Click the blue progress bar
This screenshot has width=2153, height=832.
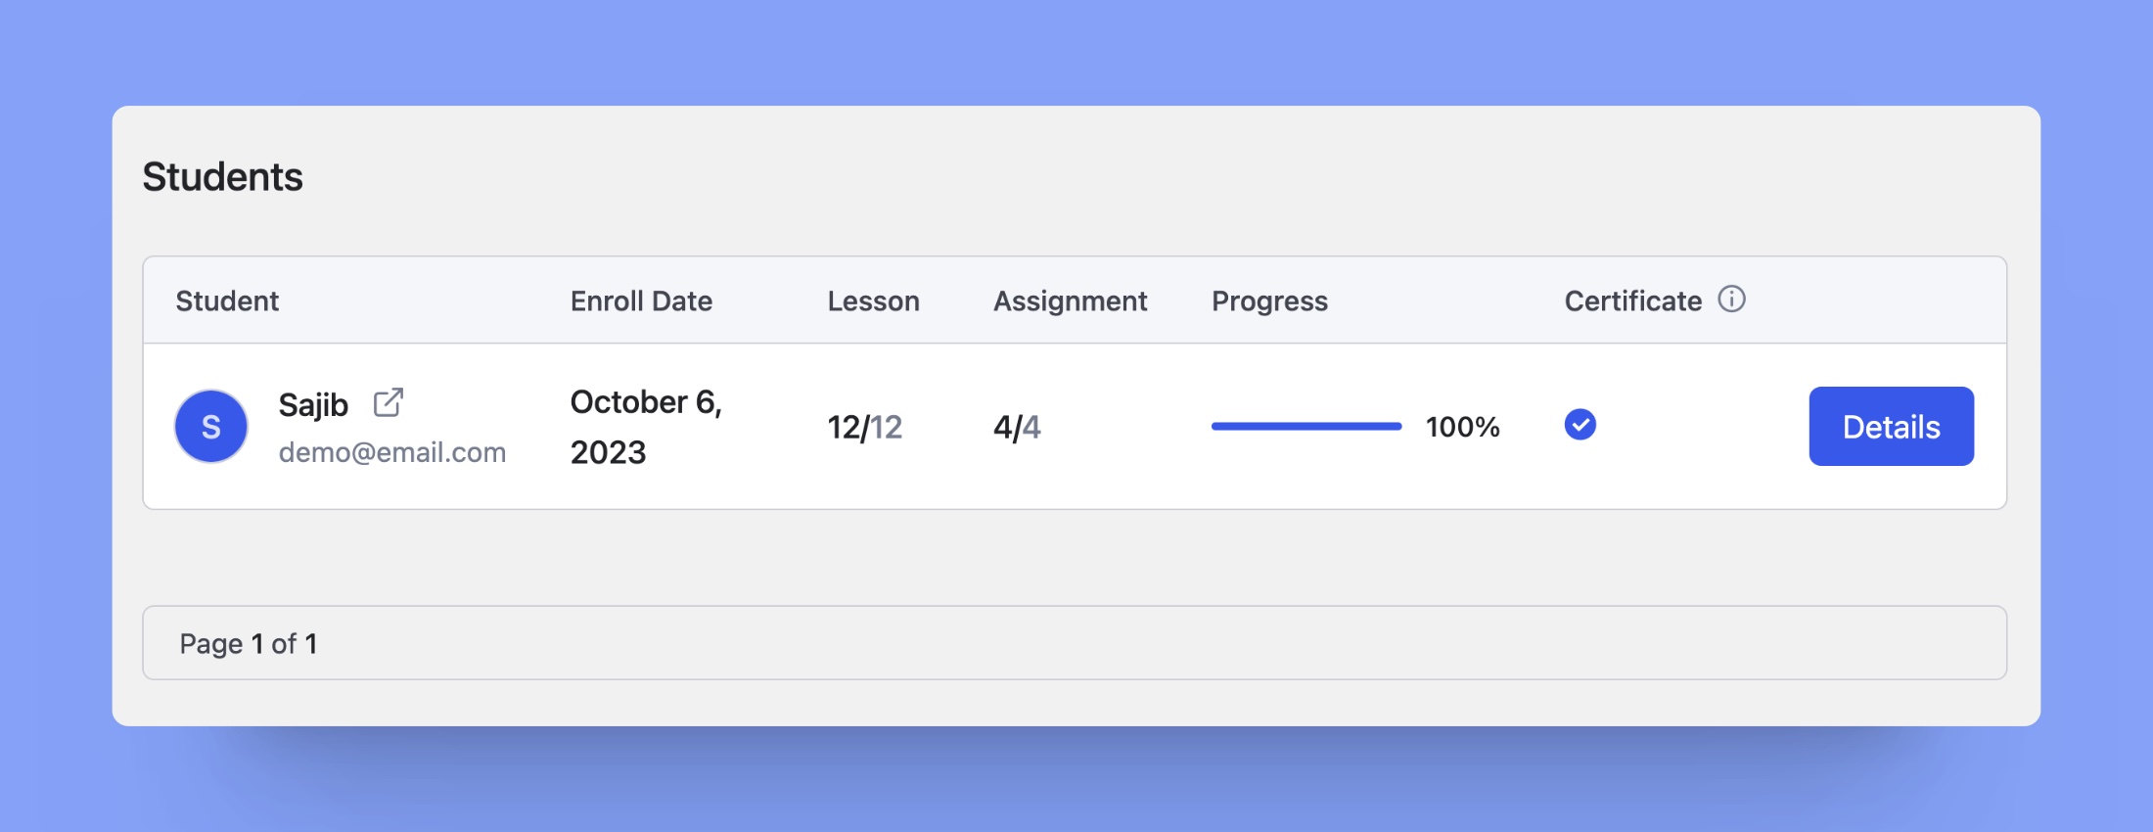click(1306, 426)
